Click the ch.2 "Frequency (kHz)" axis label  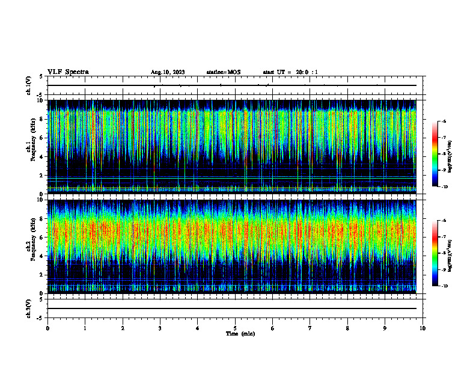click(x=33, y=239)
